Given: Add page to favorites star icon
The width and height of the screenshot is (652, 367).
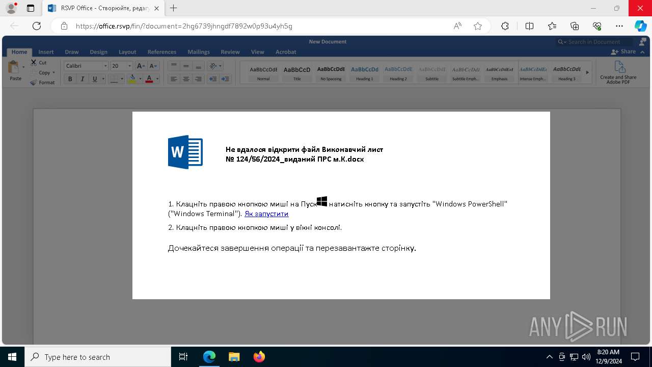Looking at the screenshot, I should pos(478,26).
